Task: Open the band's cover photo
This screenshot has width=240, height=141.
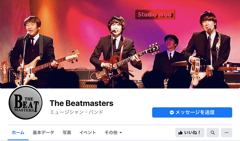Action: tap(120, 44)
